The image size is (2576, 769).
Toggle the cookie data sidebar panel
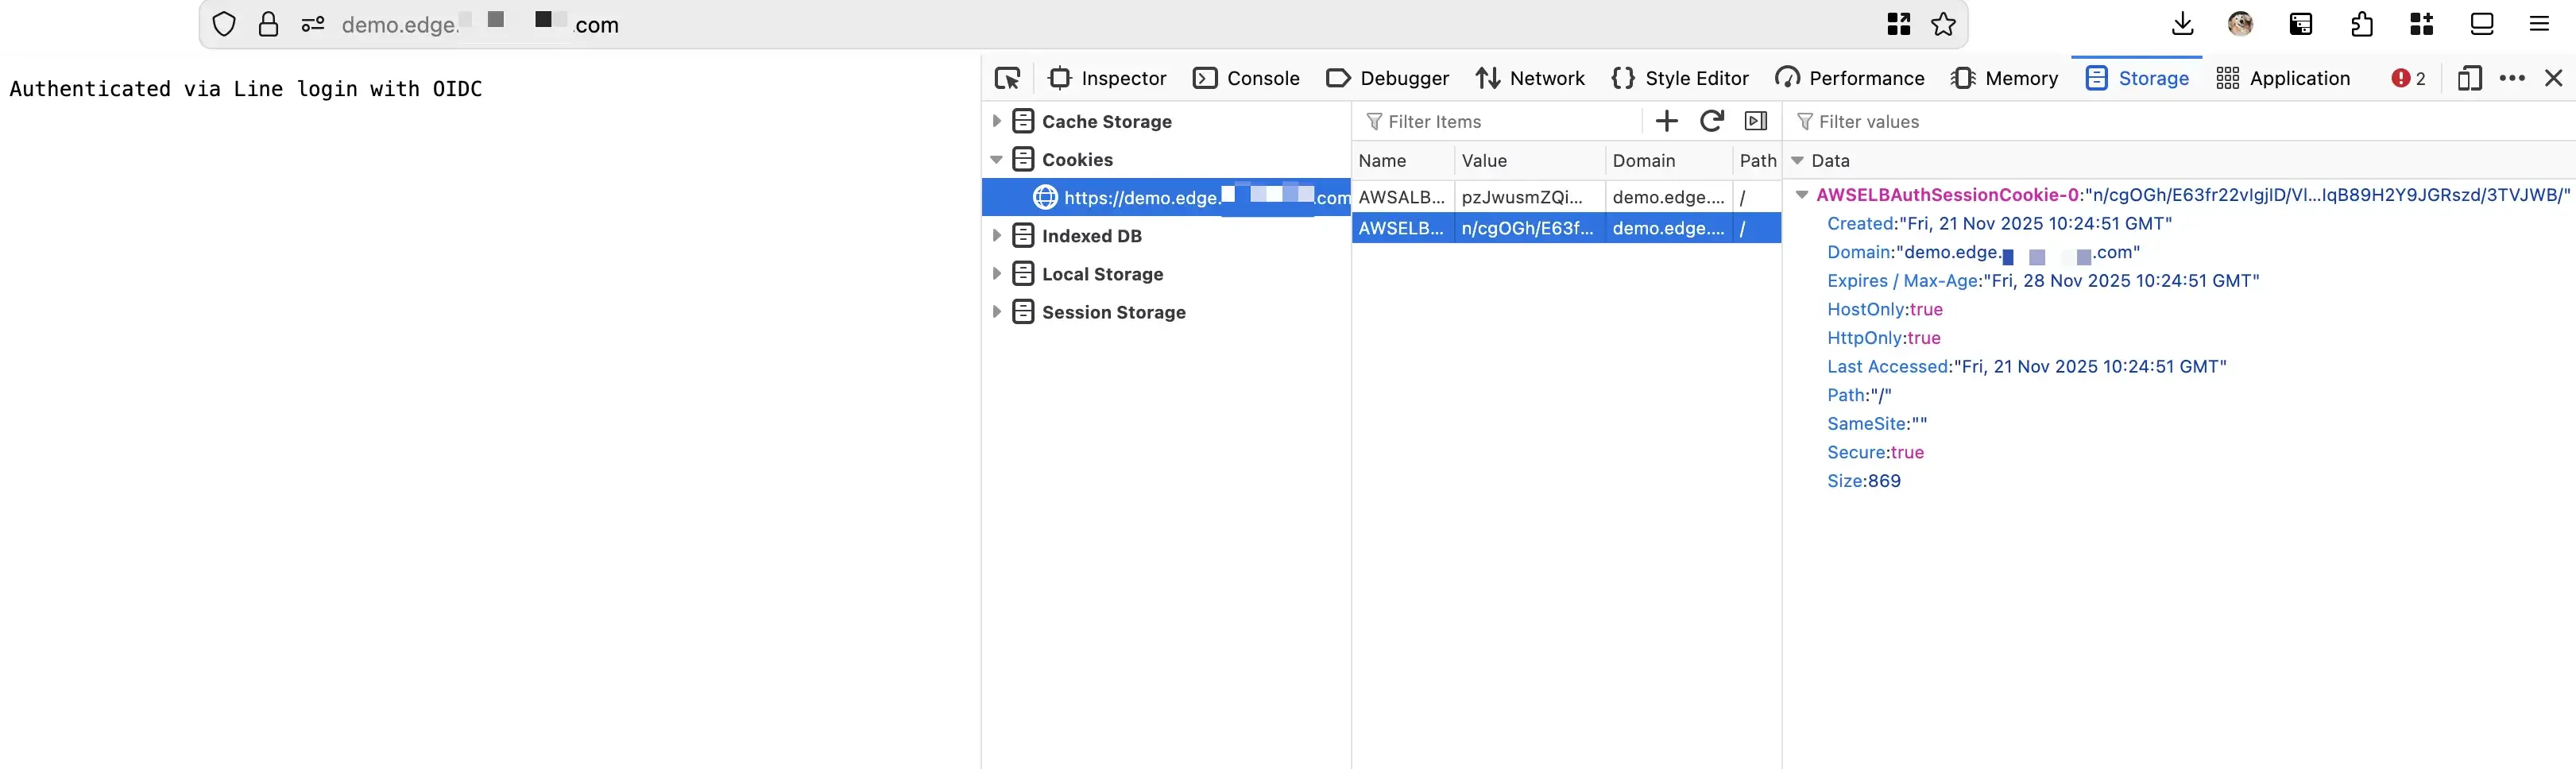click(1755, 121)
